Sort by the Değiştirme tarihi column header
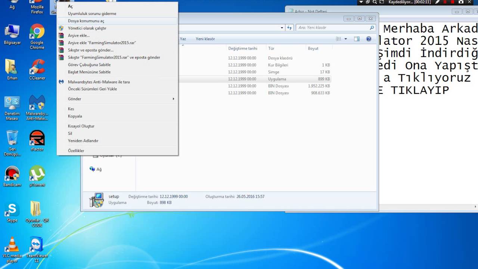478x269 pixels. (x=246, y=49)
